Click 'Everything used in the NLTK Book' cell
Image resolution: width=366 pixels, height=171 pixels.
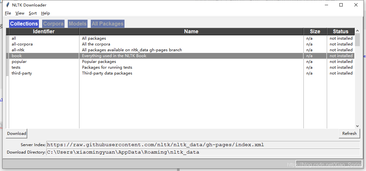point(114,56)
